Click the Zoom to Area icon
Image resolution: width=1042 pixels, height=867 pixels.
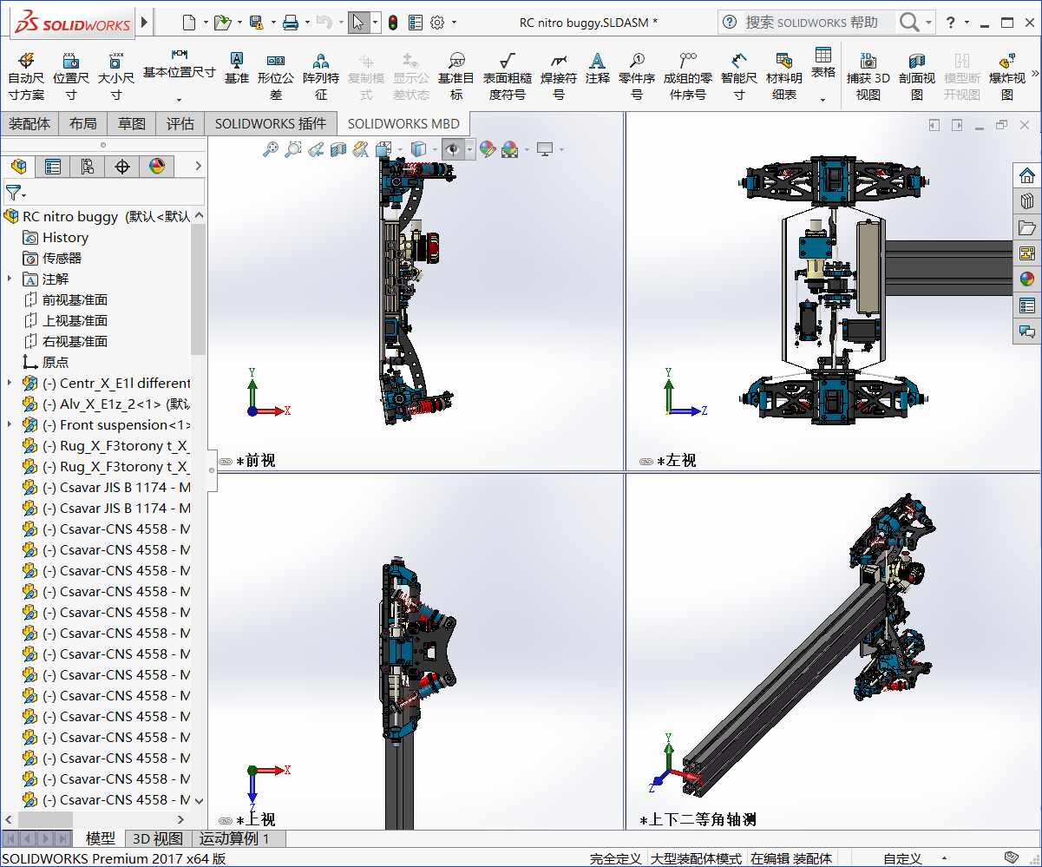[x=293, y=149]
